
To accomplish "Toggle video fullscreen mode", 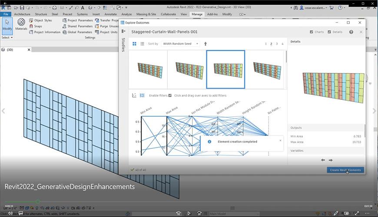I will coord(357,213).
